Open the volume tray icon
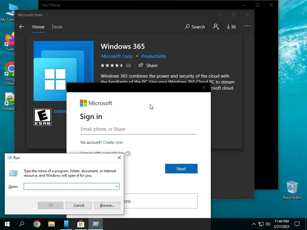This screenshot has height=230, width=307. pyautogui.click(x=268, y=224)
